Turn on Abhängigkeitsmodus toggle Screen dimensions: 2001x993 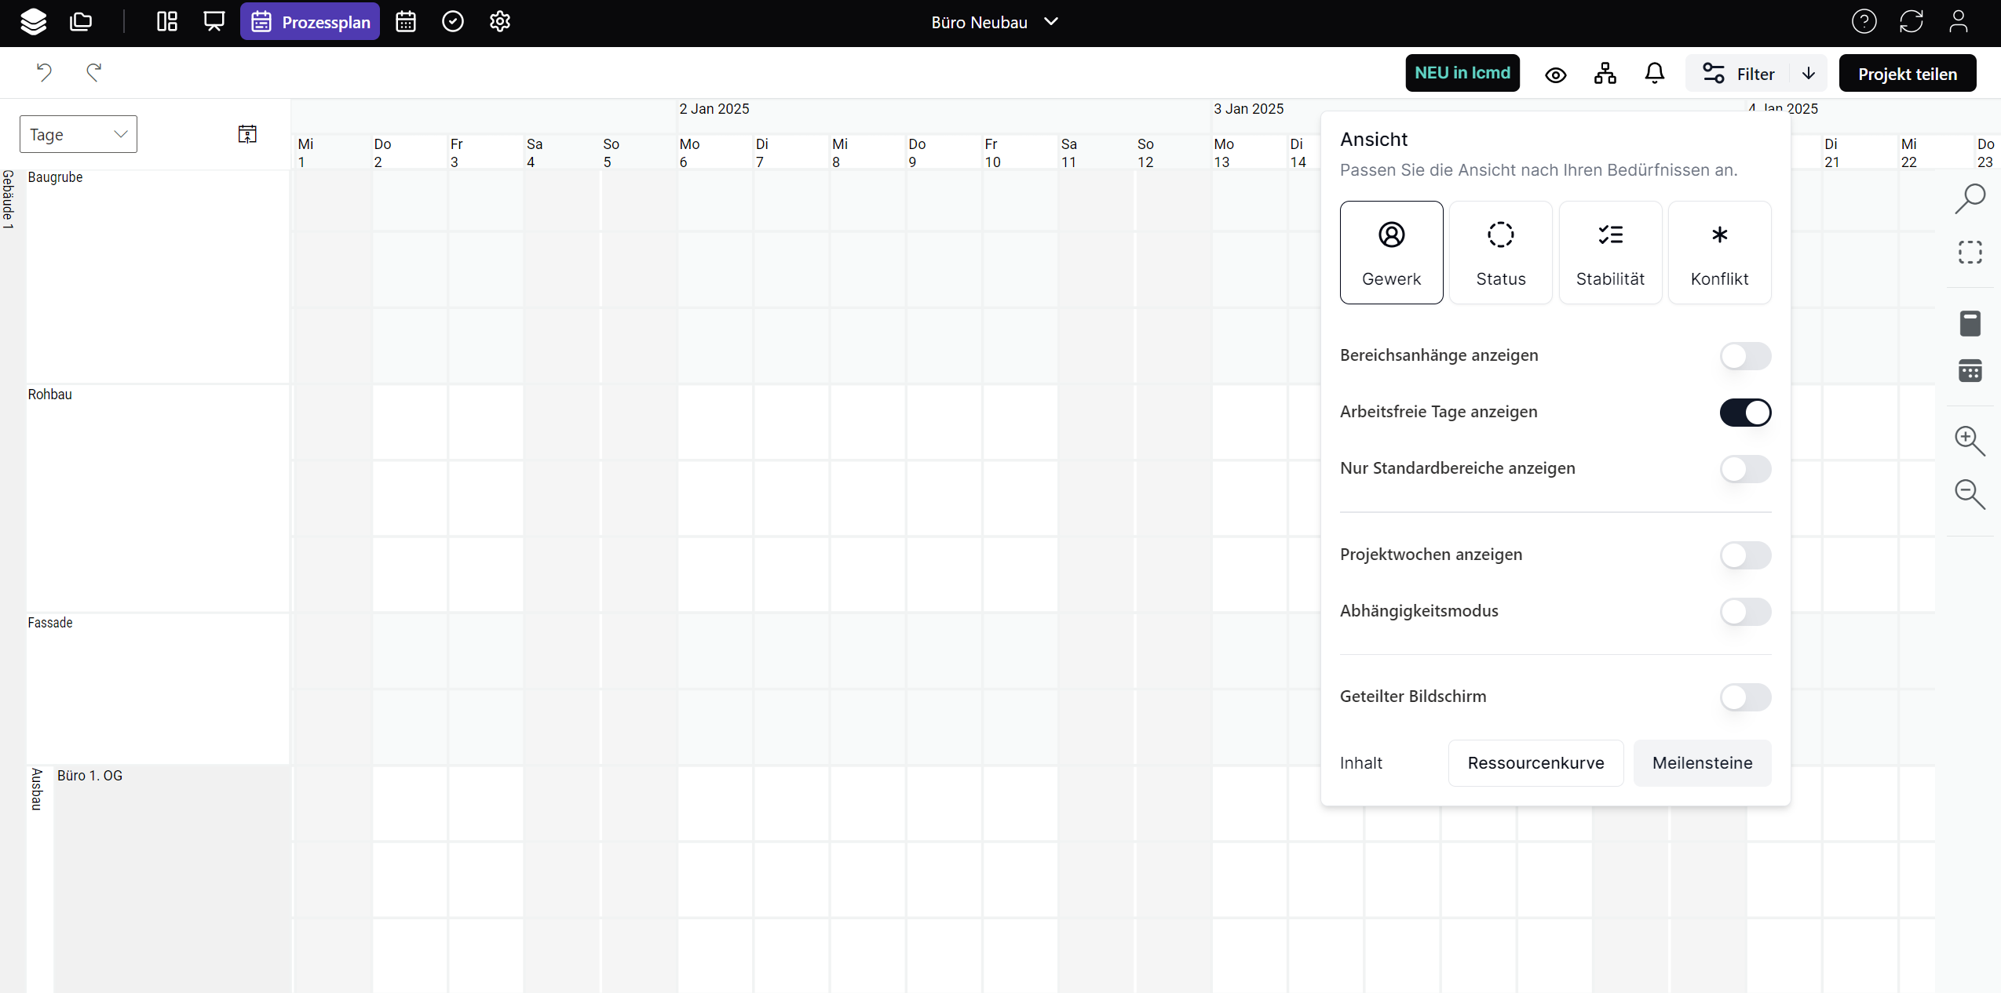click(1744, 612)
